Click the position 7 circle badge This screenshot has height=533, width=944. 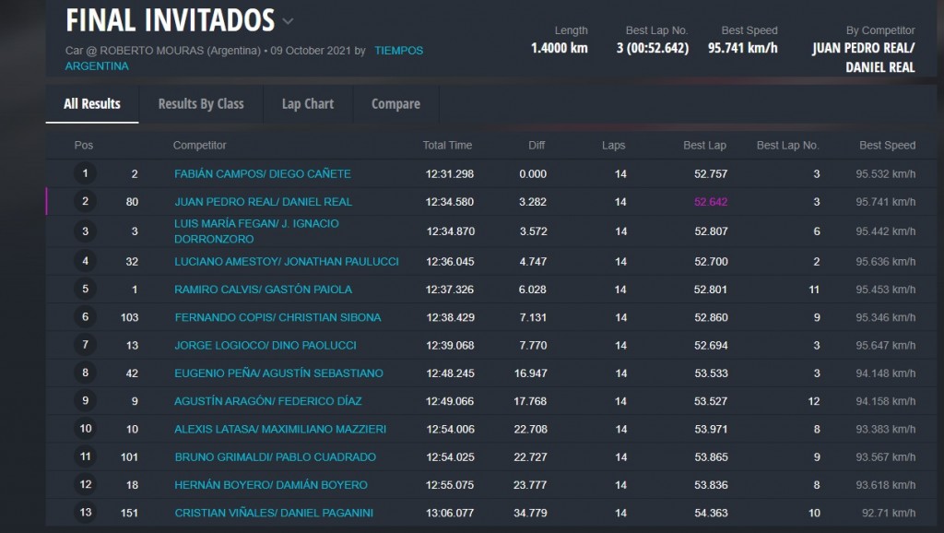pos(86,345)
